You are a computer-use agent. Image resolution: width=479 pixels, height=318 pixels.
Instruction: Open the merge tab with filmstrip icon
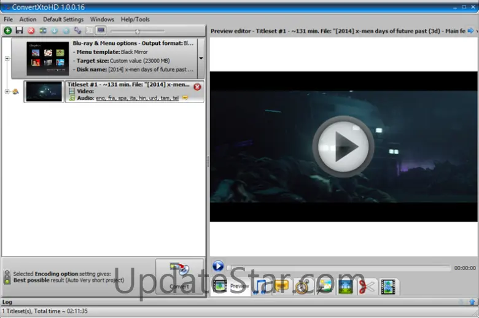pyautogui.click(x=388, y=287)
